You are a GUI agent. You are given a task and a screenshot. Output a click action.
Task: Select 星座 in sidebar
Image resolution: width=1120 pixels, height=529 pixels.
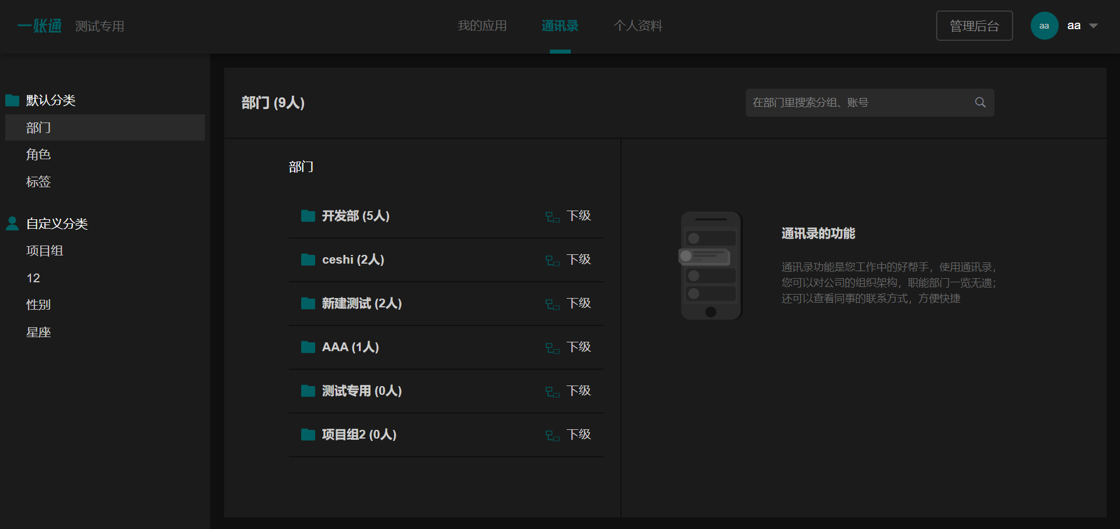click(x=39, y=332)
